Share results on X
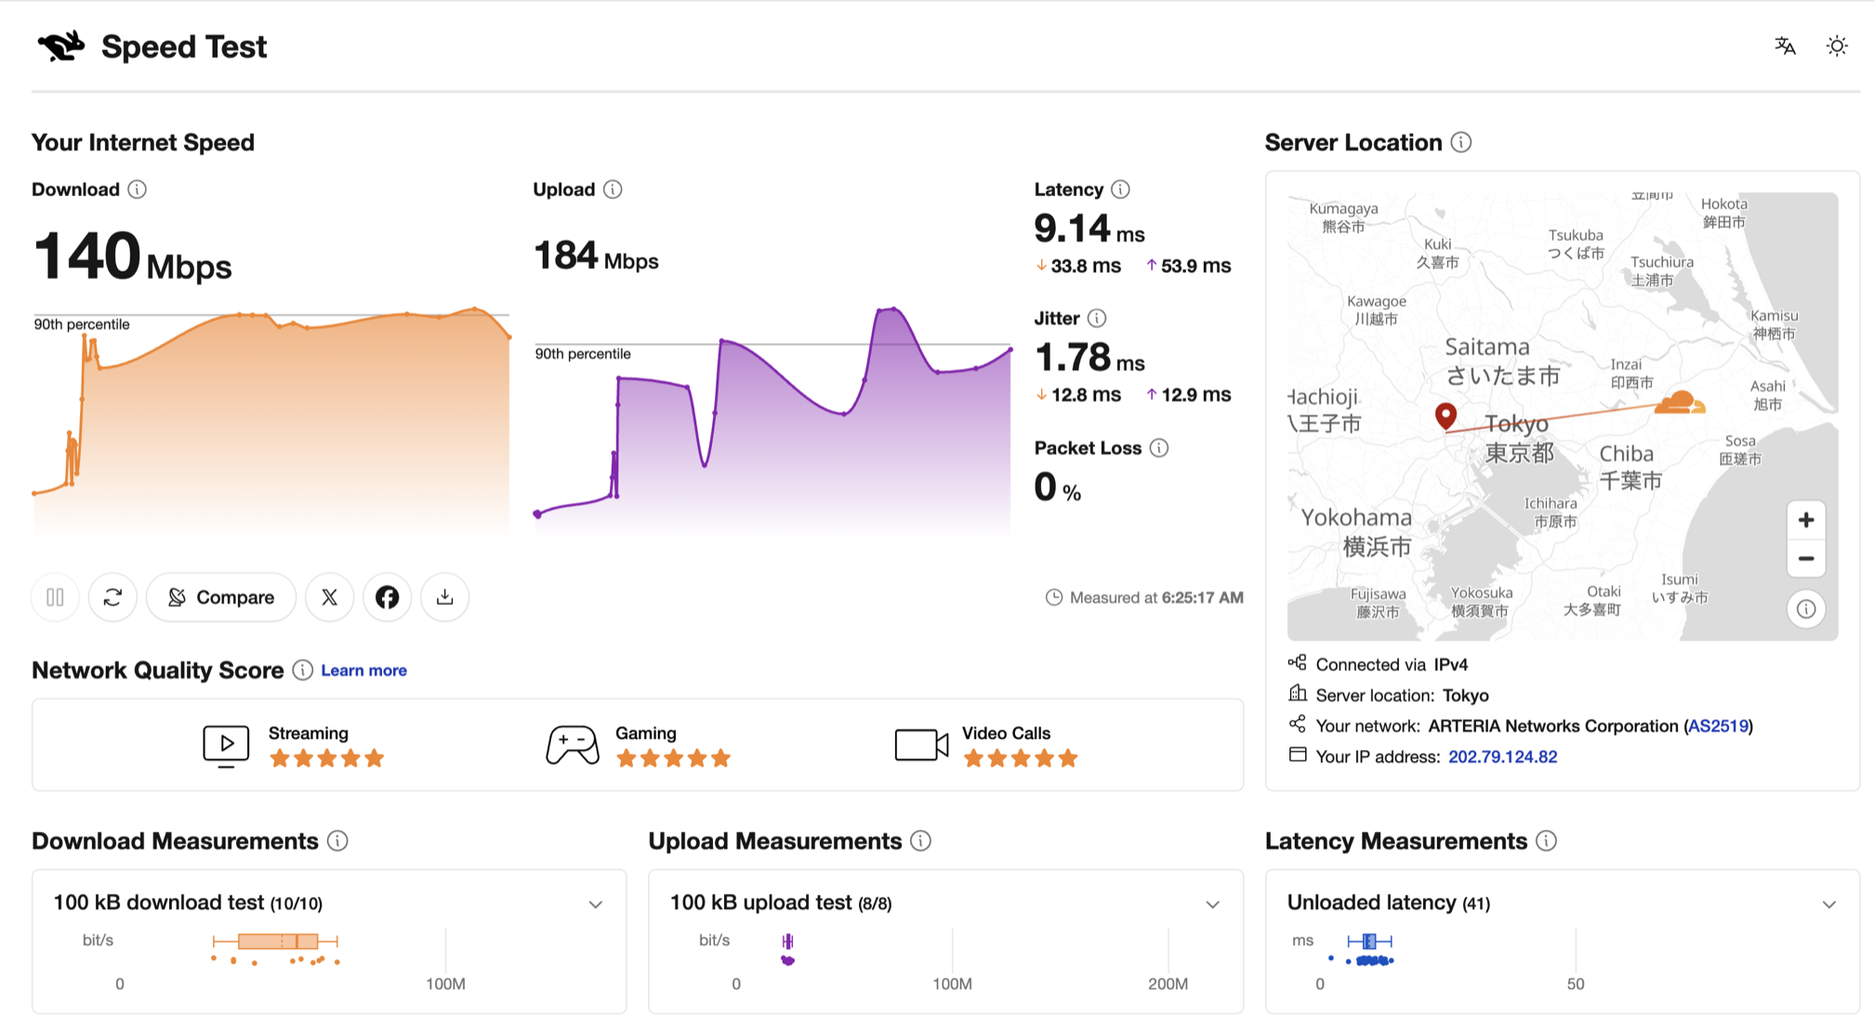 pos(330,597)
